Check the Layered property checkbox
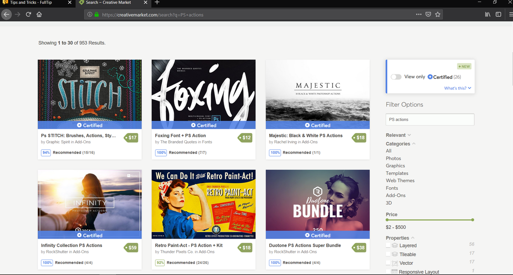Image resolution: width=513 pixels, height=275 pixels. tap(388, 245)
